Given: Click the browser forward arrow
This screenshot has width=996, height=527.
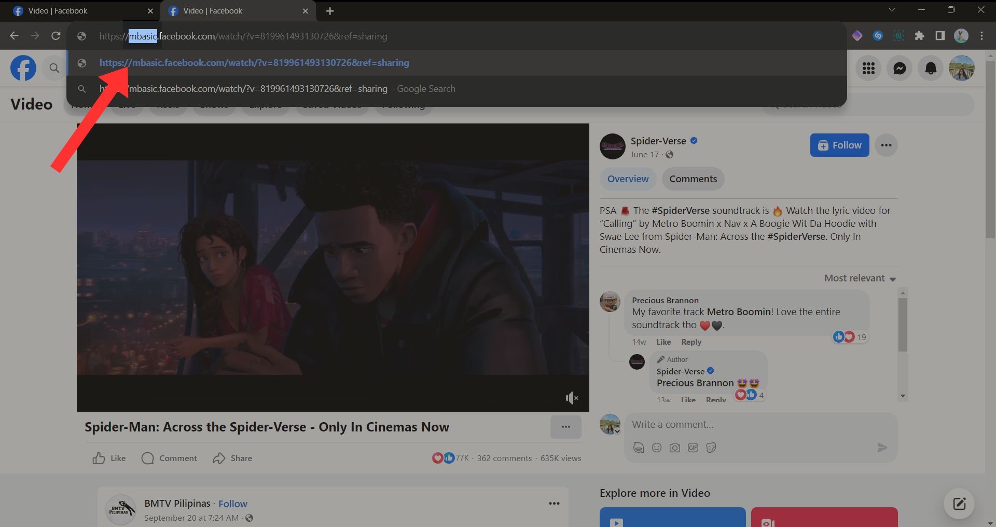Looking at the screenshot, I should [35, 36].
